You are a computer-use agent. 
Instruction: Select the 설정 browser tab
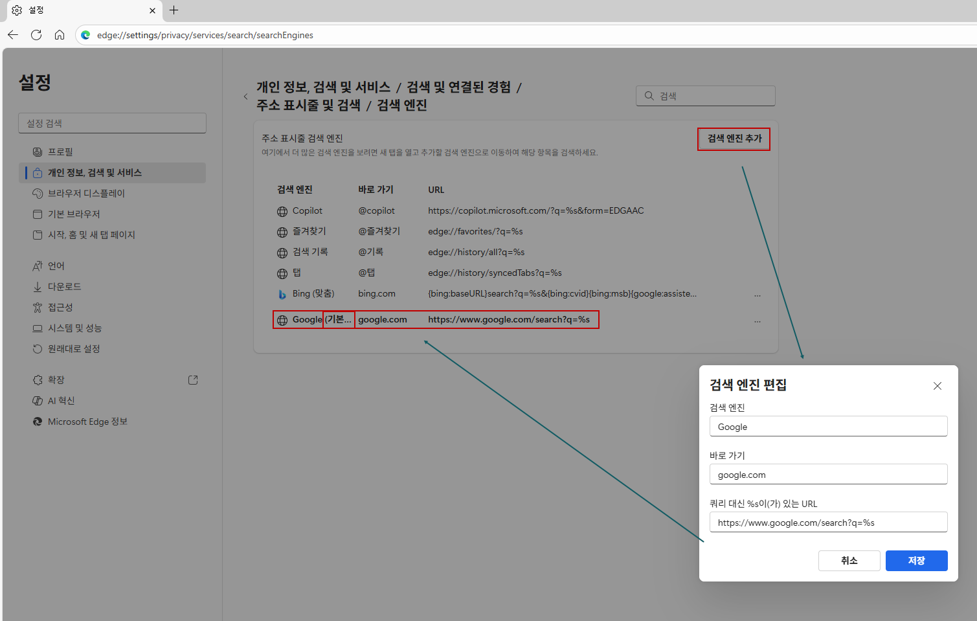tap(84, 10)
